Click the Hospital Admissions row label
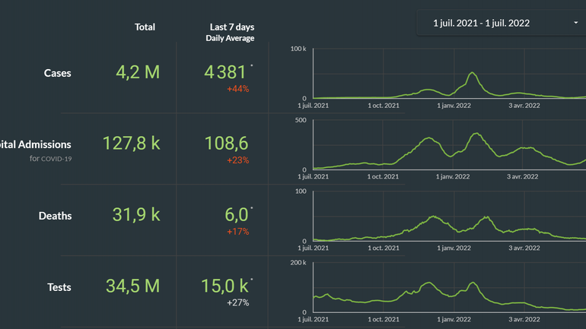Image resolution: width=586 pixels, height=329 pixels. click(36, 144)
